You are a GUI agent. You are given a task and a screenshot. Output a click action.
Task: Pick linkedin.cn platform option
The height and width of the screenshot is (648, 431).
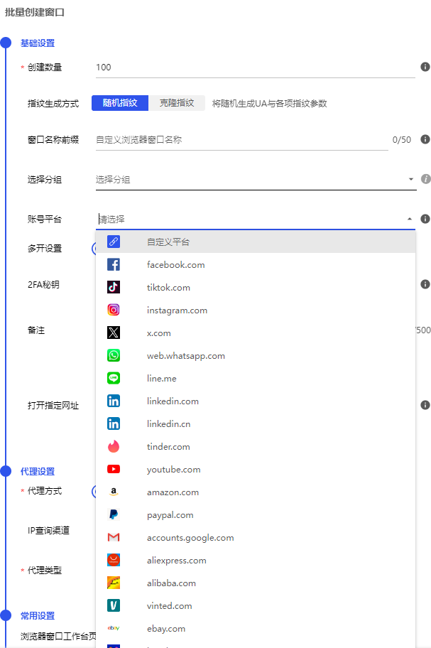click(256, 423)
